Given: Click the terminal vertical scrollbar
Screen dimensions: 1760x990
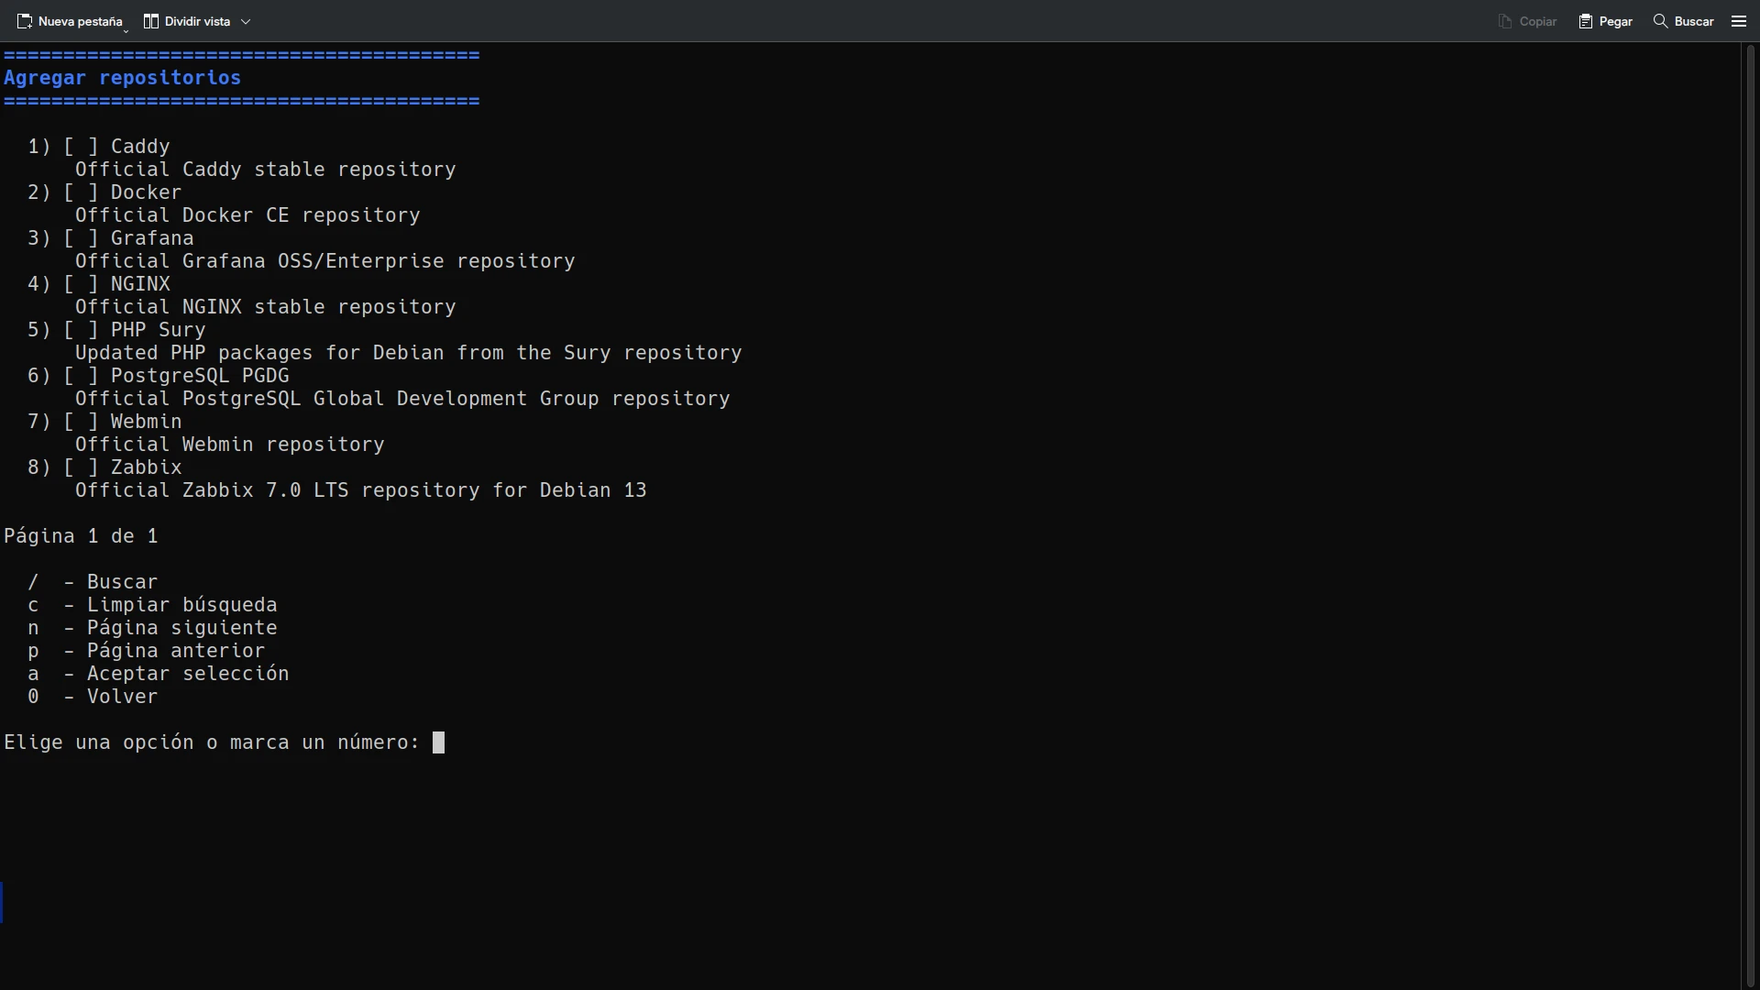Looking at the screenshot, I should 1750,515.
